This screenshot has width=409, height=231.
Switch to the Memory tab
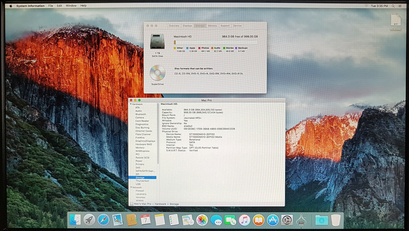click(212, 26)
